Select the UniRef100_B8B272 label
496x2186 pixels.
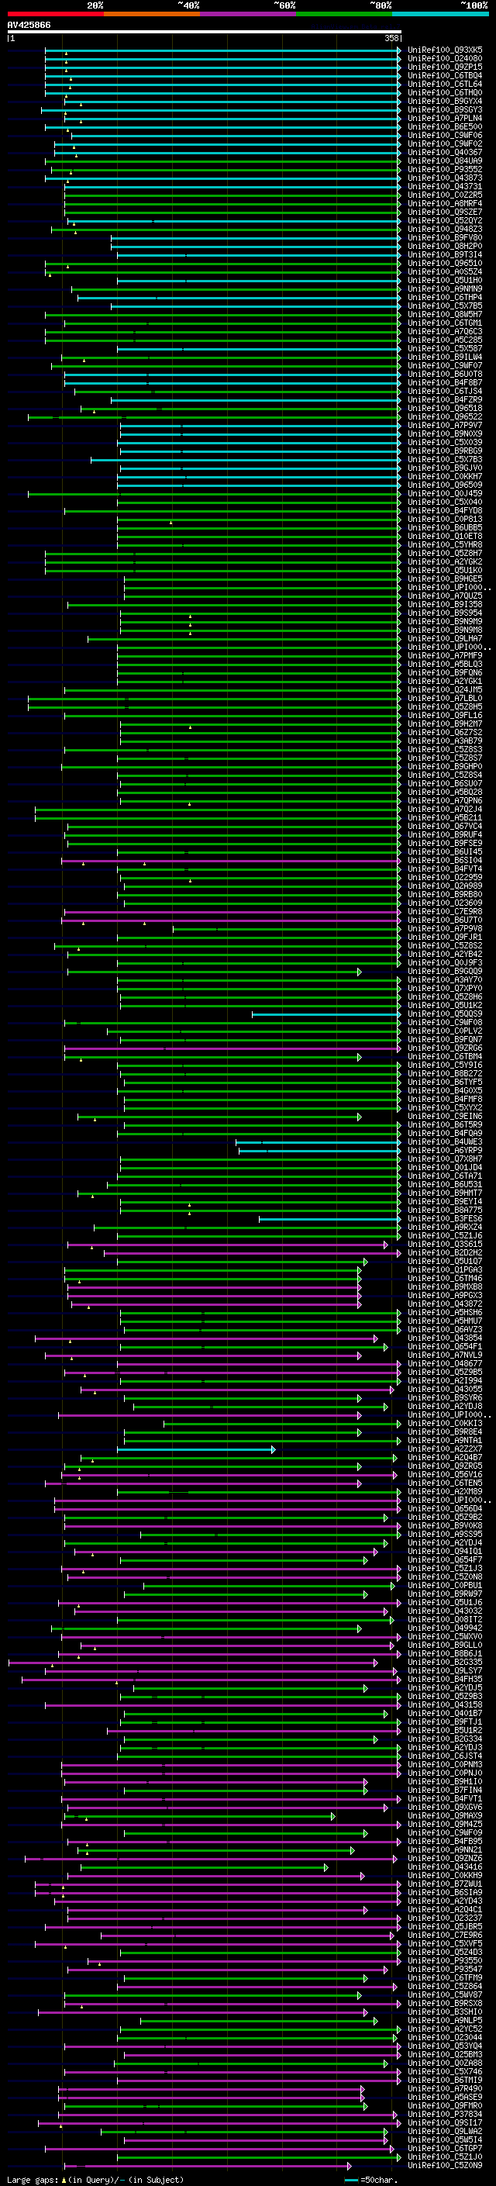click(445, 1073)
